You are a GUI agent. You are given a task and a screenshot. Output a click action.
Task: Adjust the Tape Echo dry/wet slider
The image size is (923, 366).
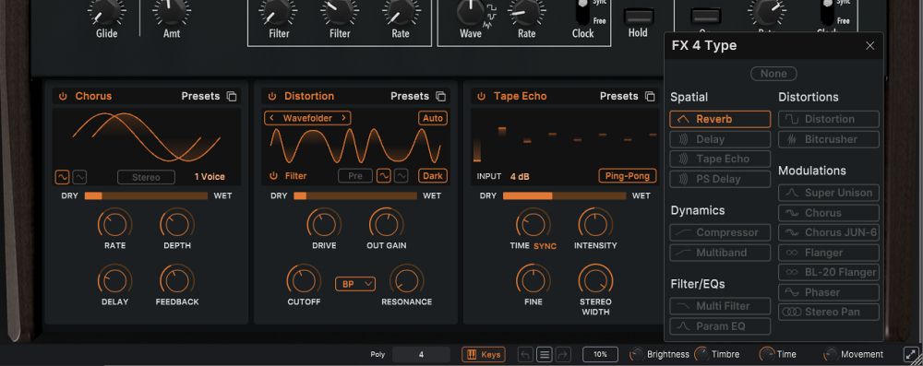coord(565,196)
